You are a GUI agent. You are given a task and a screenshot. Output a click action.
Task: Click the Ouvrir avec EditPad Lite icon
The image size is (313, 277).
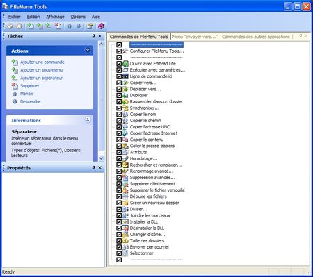(x=125, y=64)
